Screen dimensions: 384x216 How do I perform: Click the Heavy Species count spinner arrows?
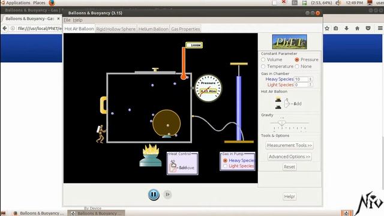coord(310,79)
